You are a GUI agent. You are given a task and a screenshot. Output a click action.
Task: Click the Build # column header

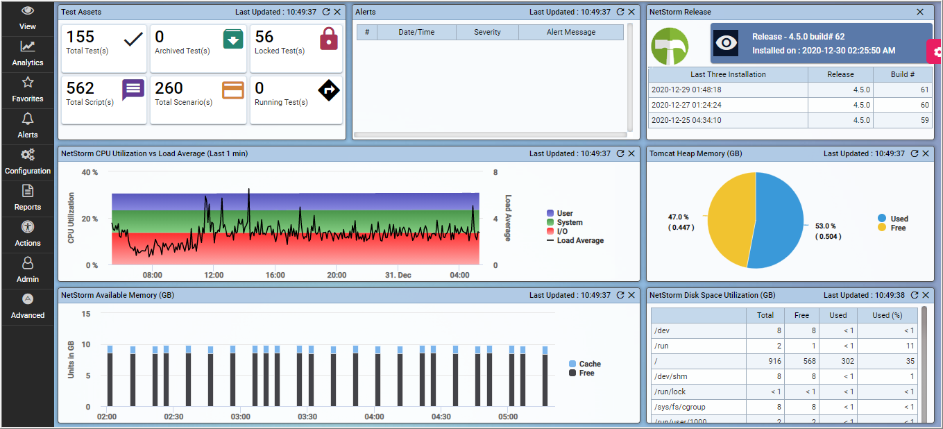902,74
